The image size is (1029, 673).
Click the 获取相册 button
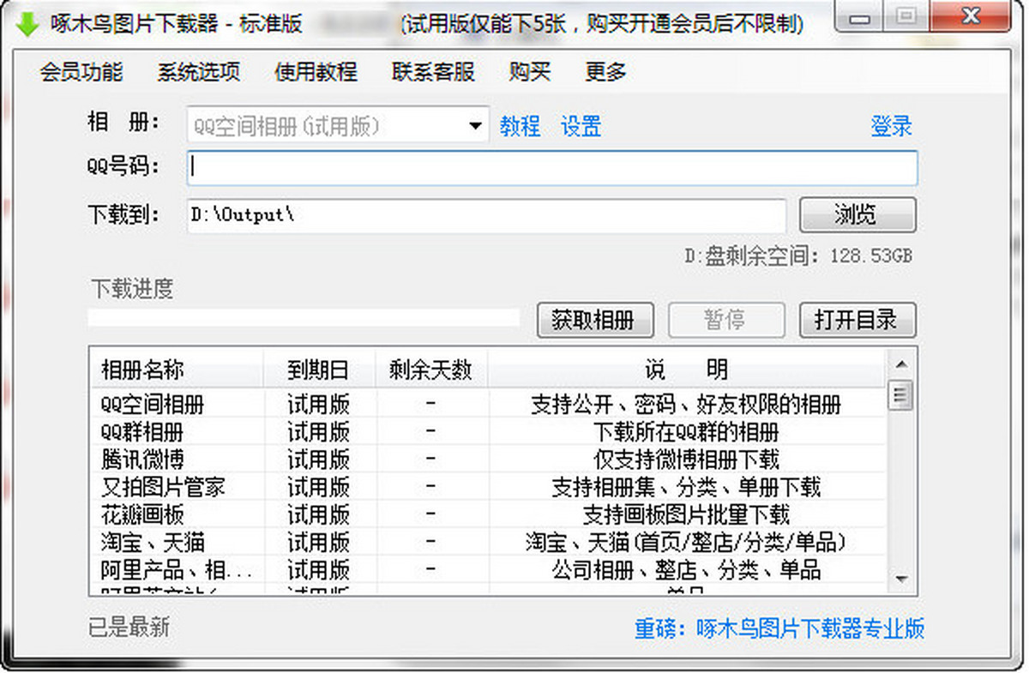595,321
